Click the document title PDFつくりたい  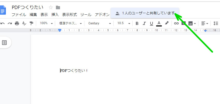(28, 7)
